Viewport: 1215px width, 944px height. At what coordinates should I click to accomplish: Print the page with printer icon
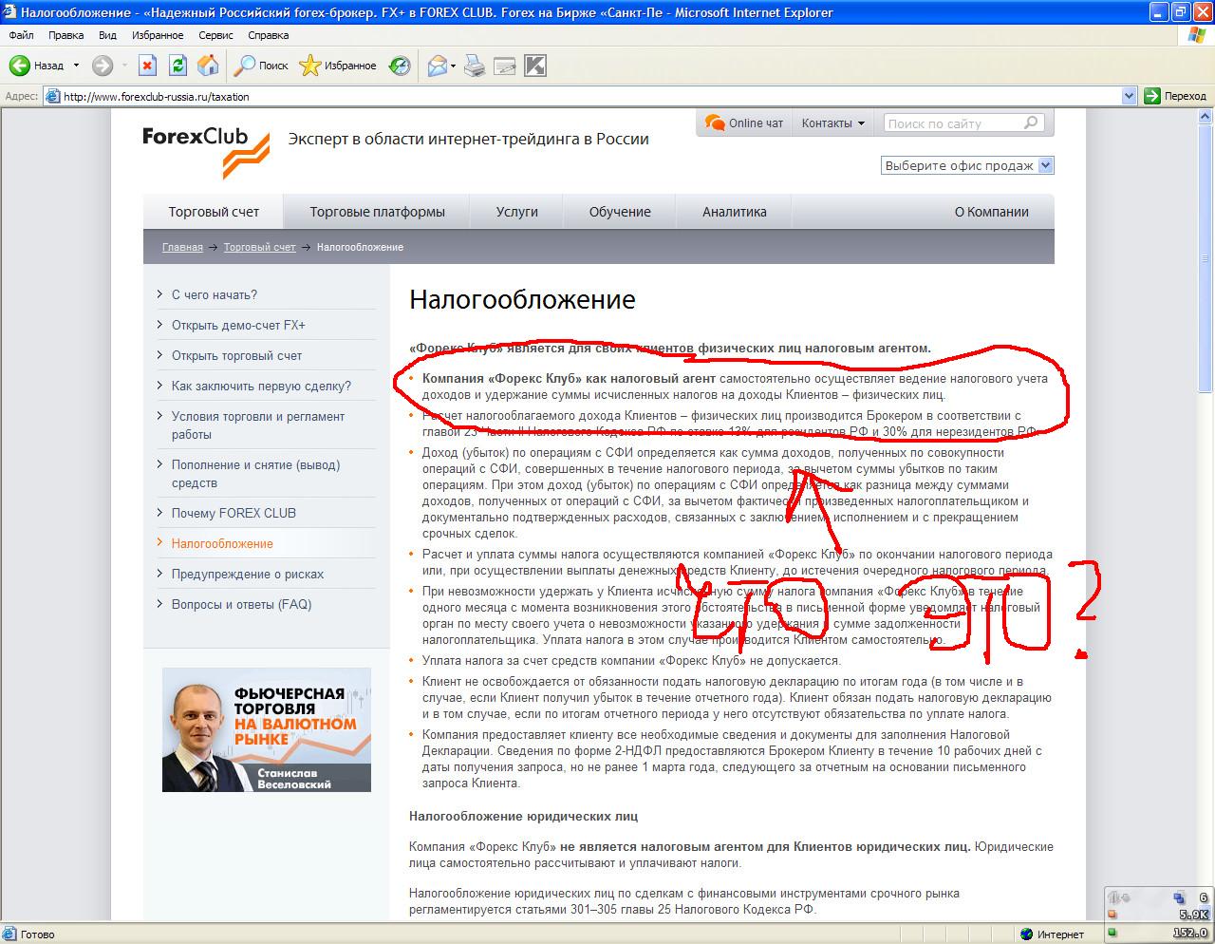point(475,66)
